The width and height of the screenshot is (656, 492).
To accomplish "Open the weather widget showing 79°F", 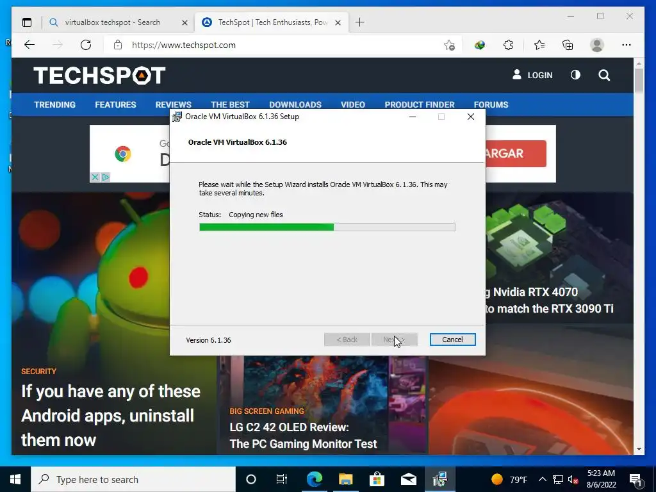I will point(509,479).
